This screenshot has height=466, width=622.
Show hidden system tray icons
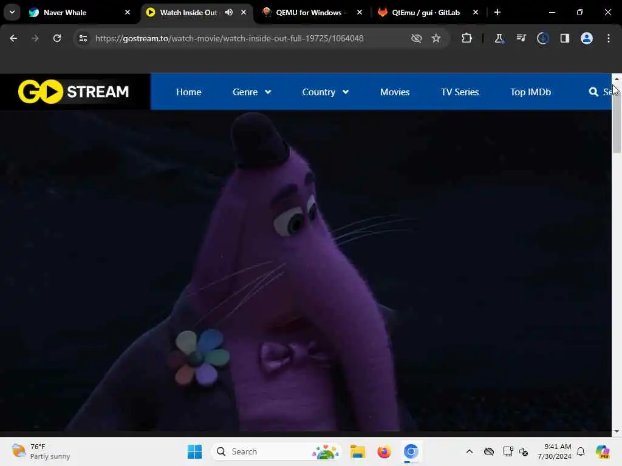click(470, 451)
